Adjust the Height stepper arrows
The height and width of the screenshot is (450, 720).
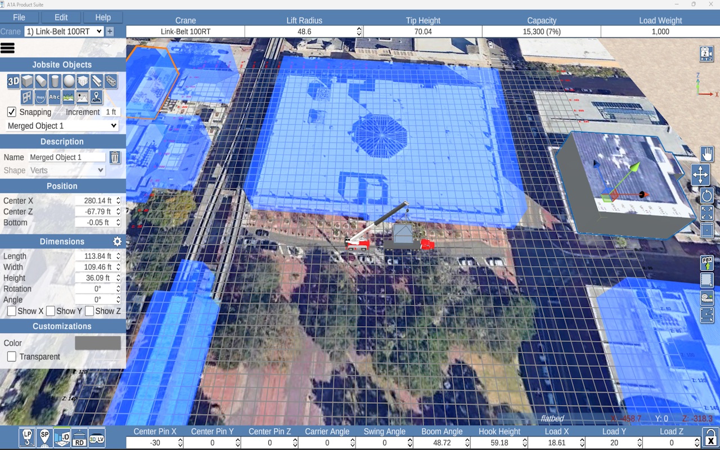(118, 278)
